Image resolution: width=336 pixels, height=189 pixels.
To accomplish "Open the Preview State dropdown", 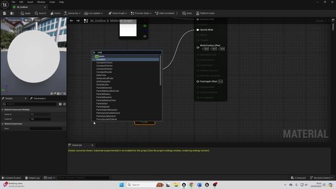I will click(x=141, y=13).
